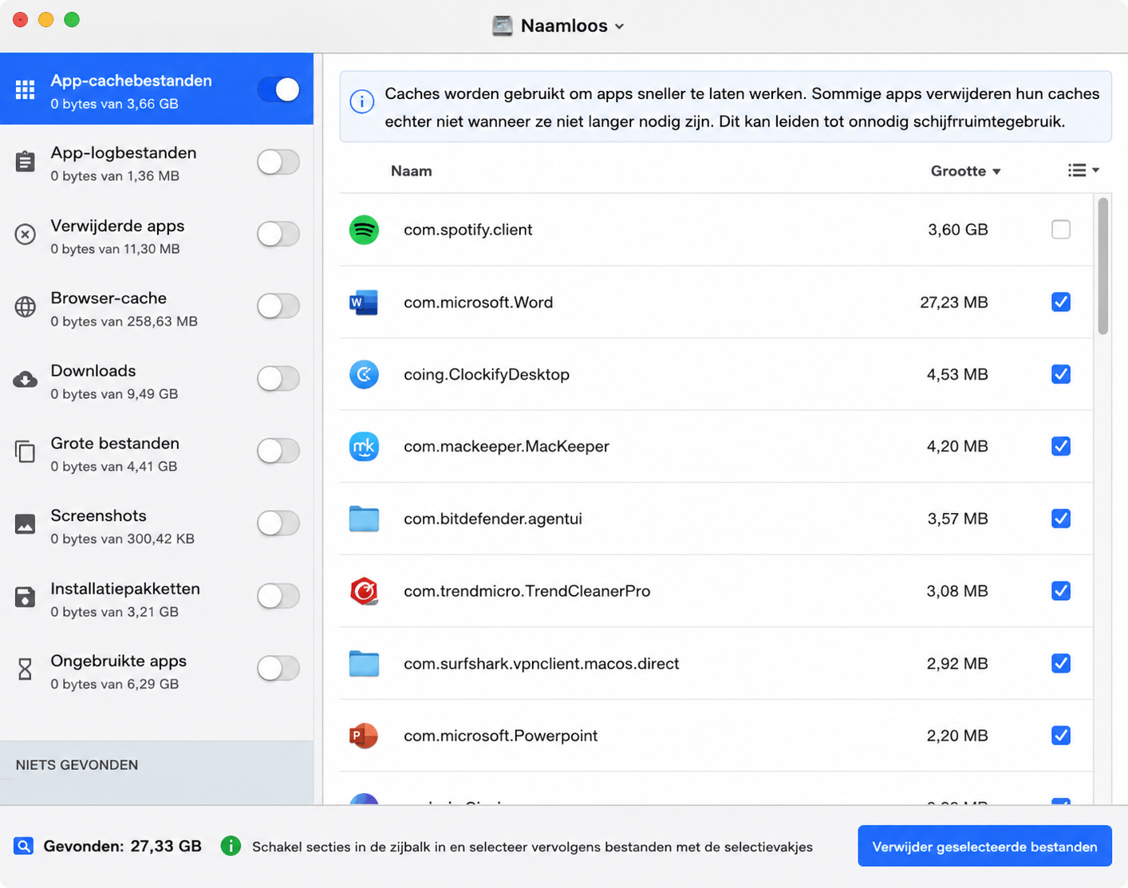Select the com.microsoft.Word row name
The image size is (1128, 888).
pyautogui.click(x=479, y=302)
